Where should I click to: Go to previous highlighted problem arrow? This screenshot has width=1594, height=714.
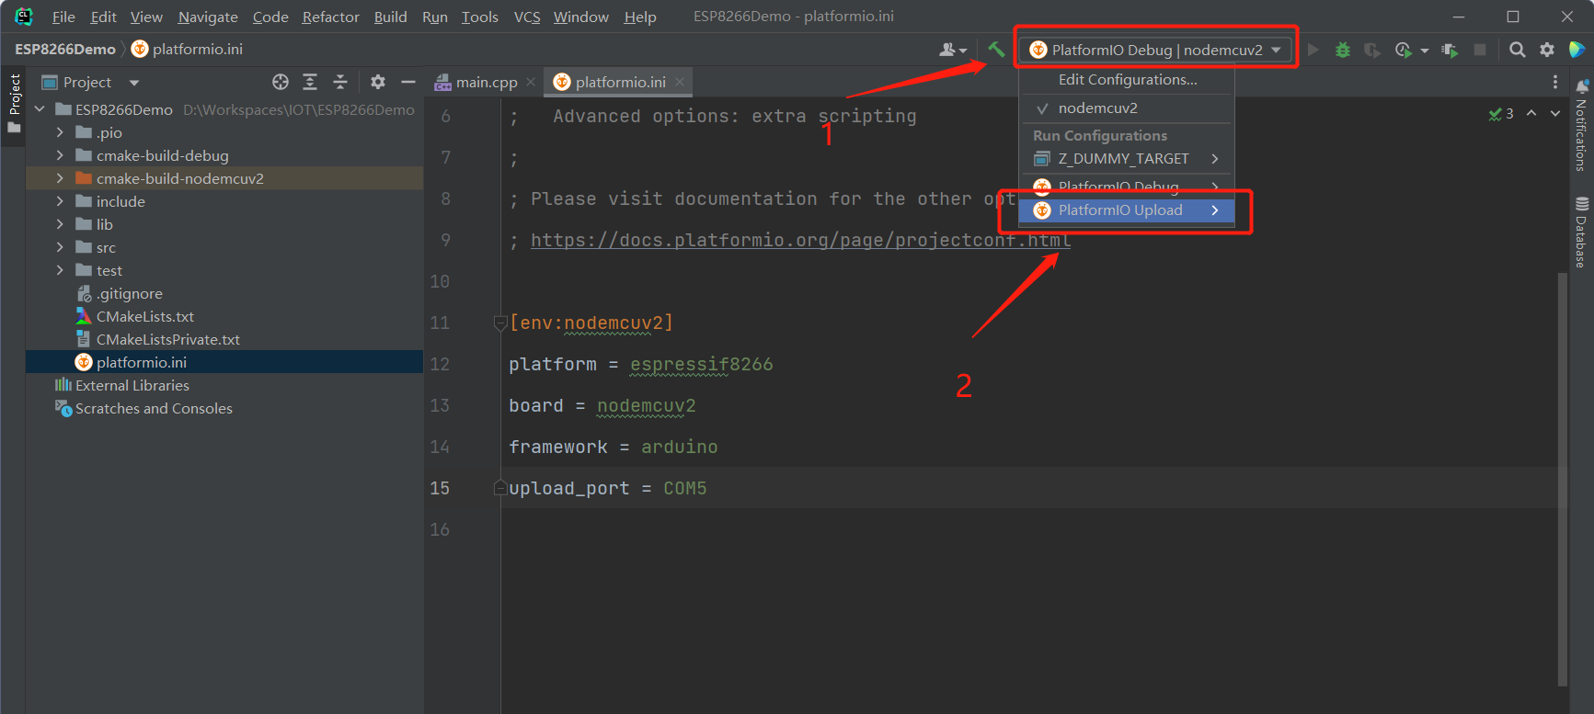pos(1531,113)
